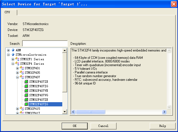Open Help for device selection
Image resolution: width=178 pixels, height=132 pixels.
tap(162, 126)
